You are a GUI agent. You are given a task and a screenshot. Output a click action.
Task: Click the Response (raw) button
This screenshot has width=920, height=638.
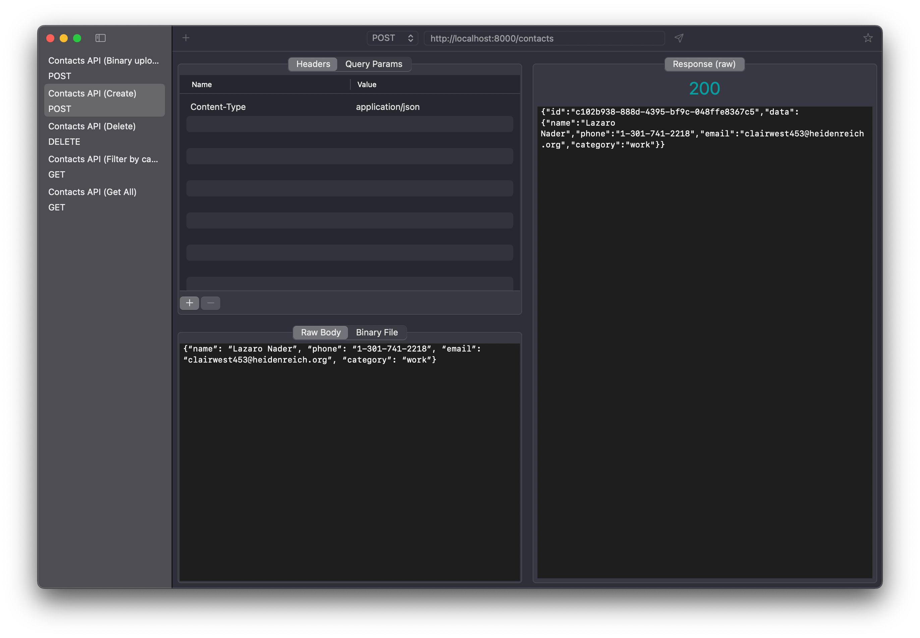click(x=704, y=64)
